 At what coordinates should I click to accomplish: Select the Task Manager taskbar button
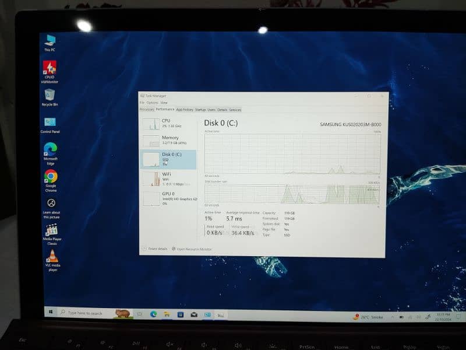[221, 315]
